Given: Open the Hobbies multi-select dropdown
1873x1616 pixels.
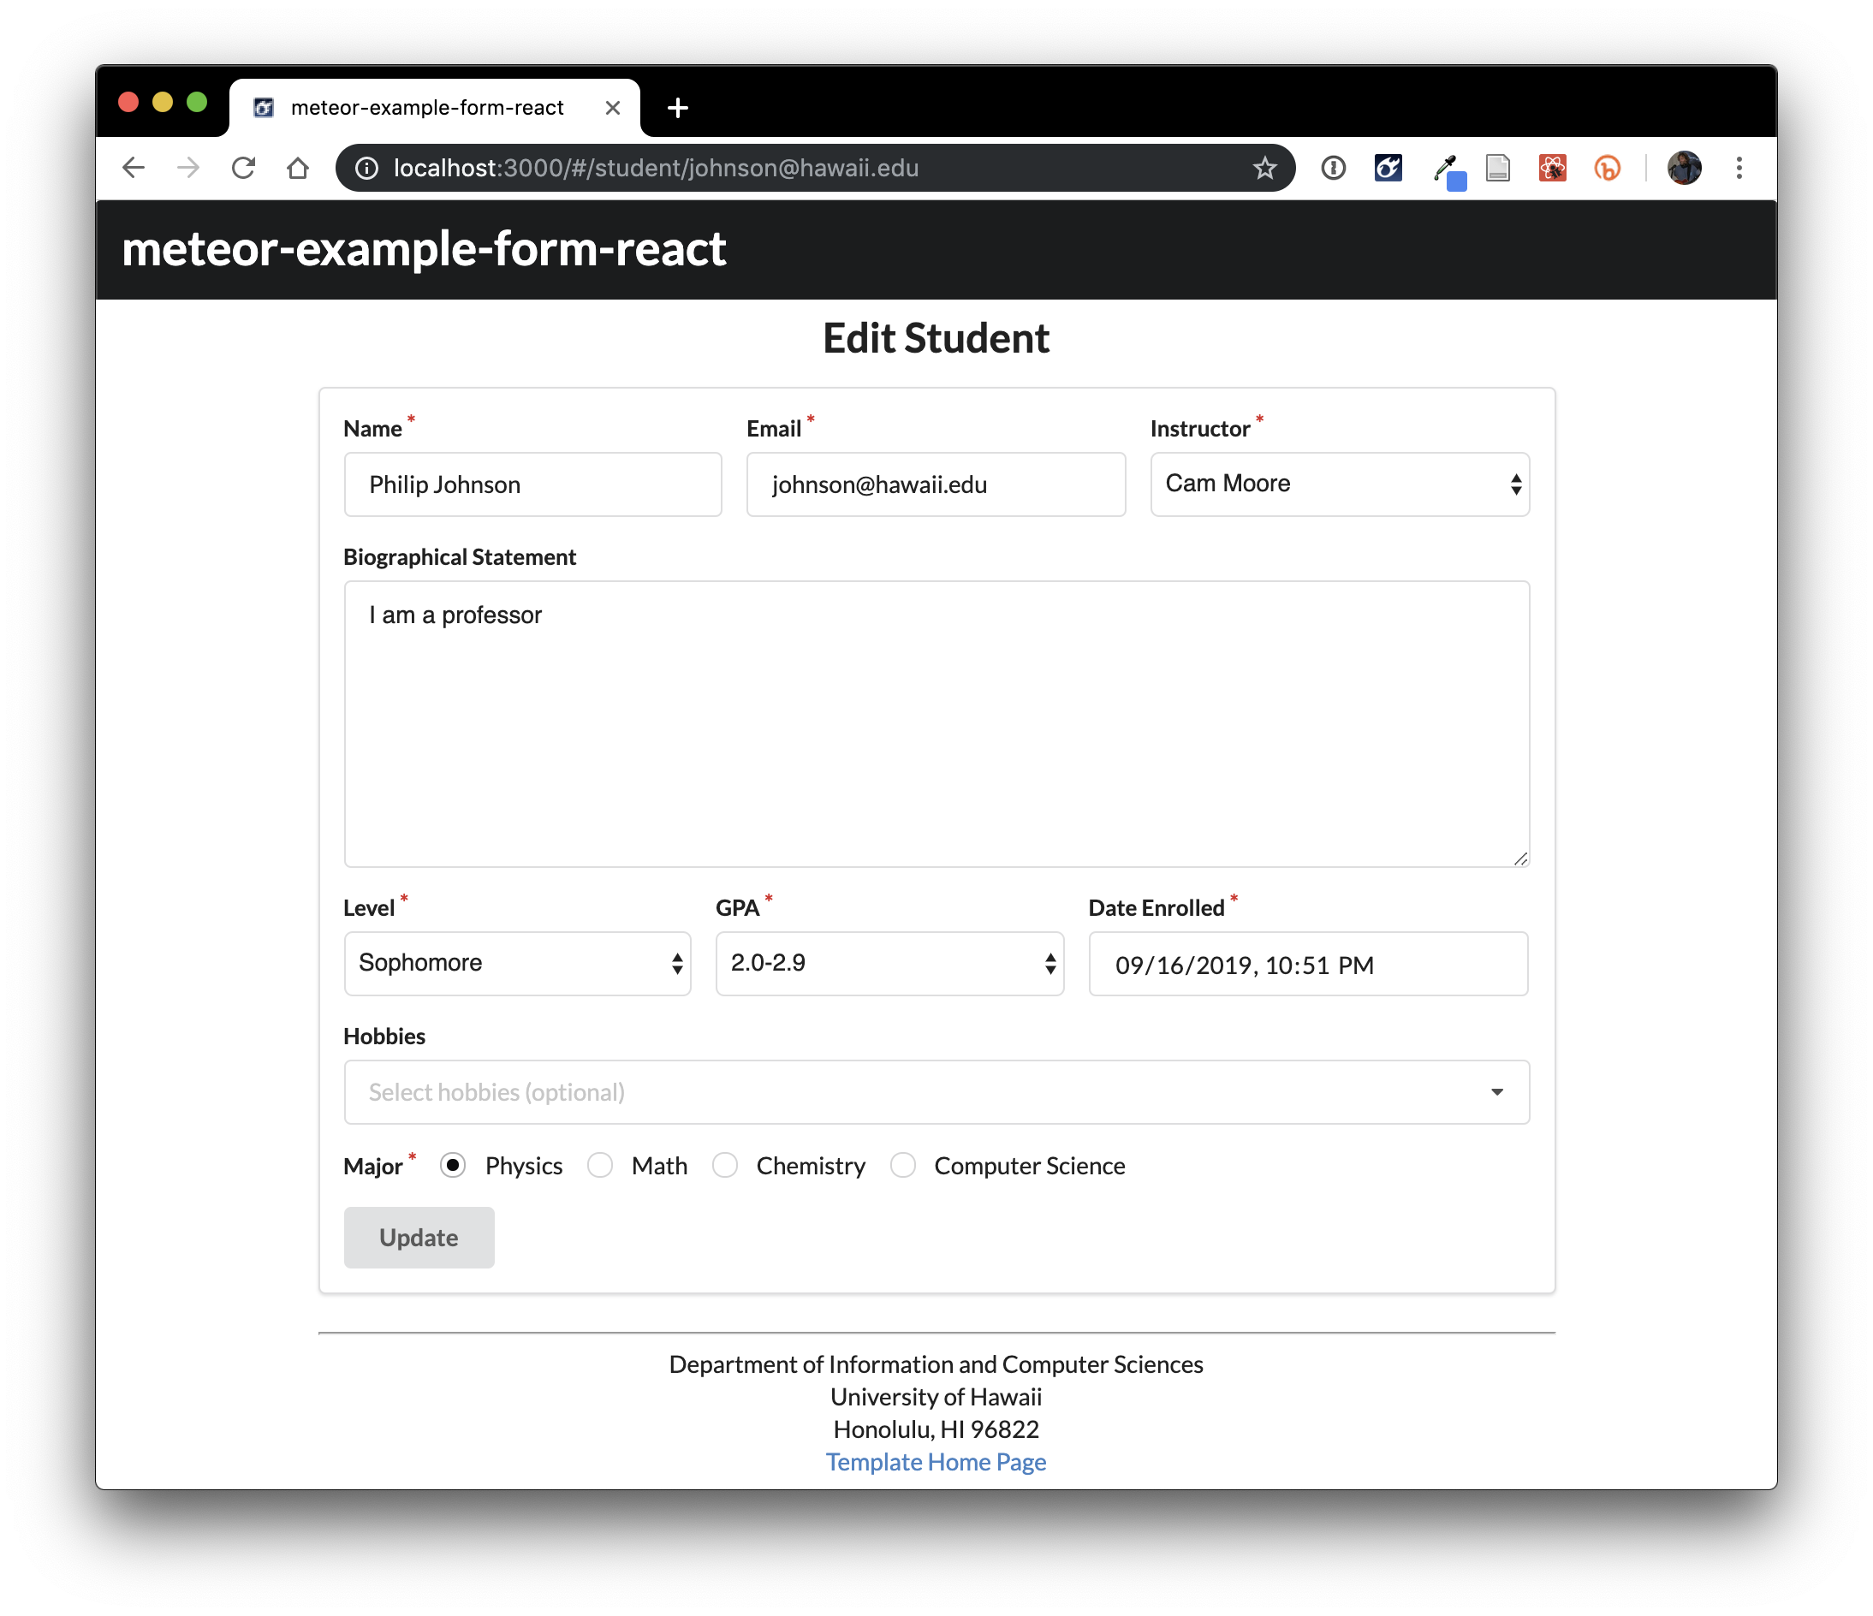Looking at the screenshot, I should pyautogui.click(x=936, y=1092).
